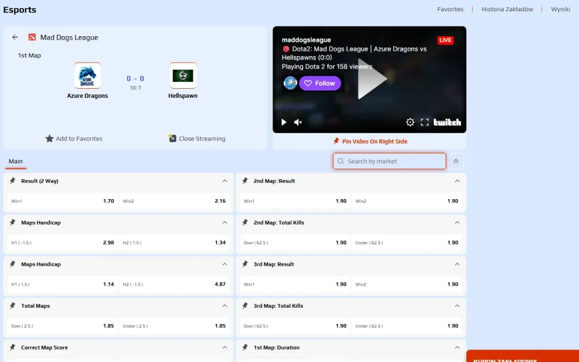
Task: Choose Win1 in 3rd Map: Result
Action: [295, 284]
